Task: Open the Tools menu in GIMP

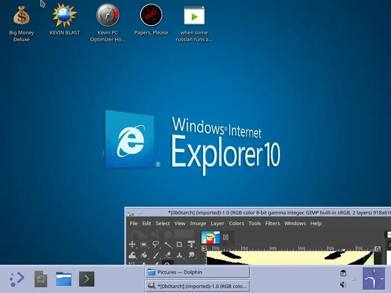Action: [x=255, y=223]
